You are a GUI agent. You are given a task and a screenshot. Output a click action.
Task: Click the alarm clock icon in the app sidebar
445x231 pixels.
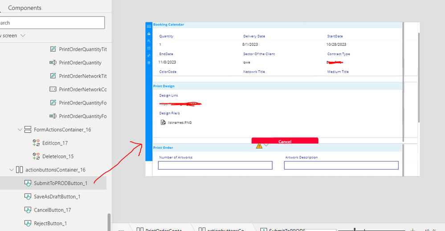click(149, 48)
